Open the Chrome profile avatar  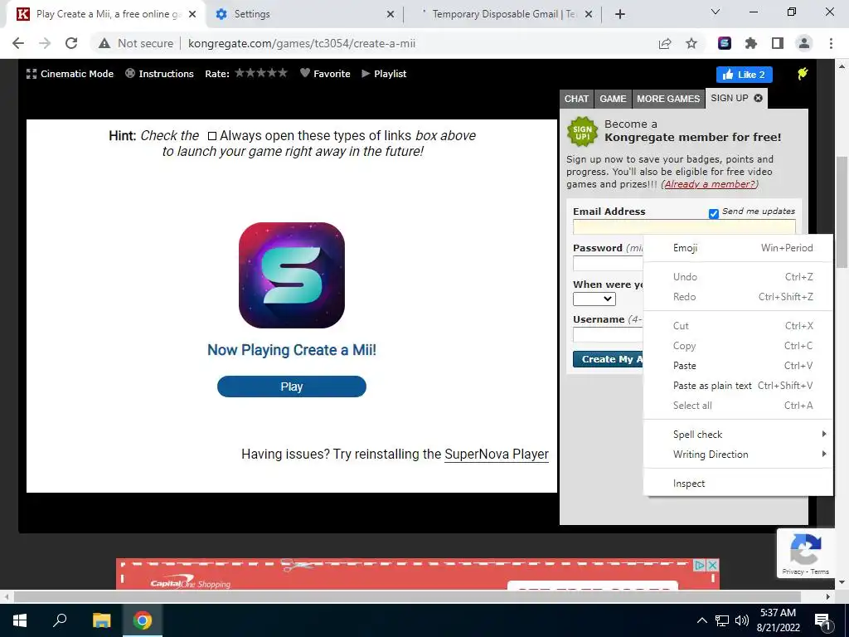click(804, 43)
